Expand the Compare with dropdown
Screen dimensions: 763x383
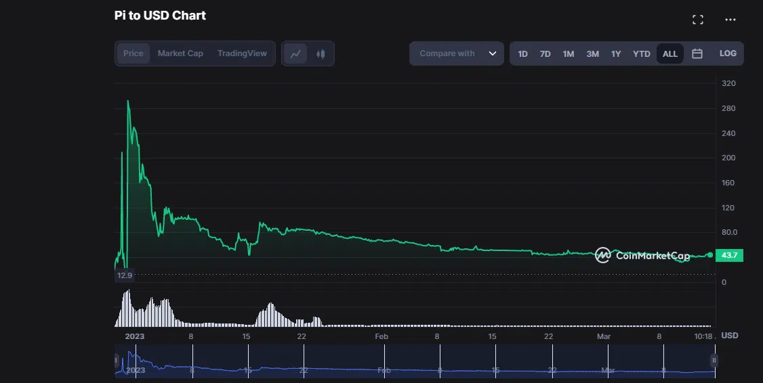click(x=457, y=53)
